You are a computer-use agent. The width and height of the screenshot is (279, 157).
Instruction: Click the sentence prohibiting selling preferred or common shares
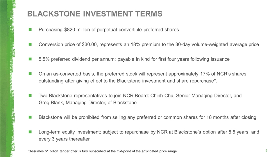click(x=147, y=117)
